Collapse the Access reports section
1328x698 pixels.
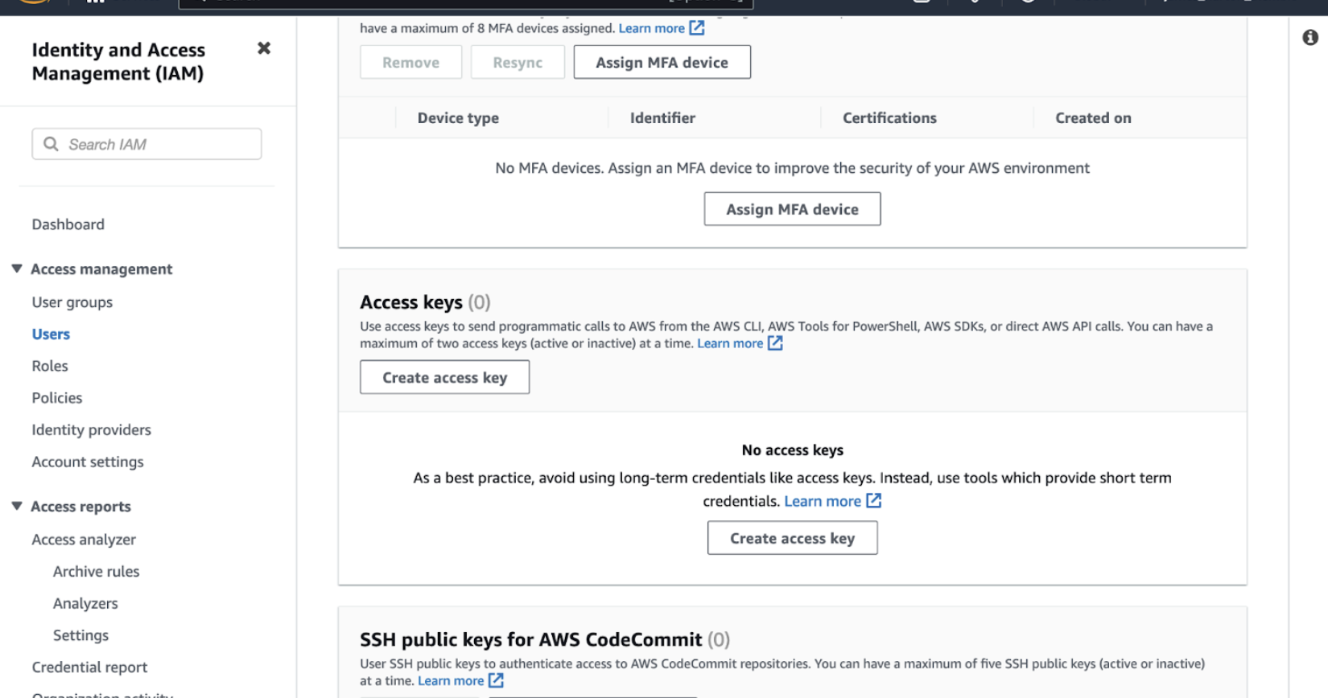coord(17,506)
